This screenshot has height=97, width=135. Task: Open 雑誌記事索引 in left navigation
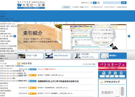pyautogui.click(x=4, y=83)
